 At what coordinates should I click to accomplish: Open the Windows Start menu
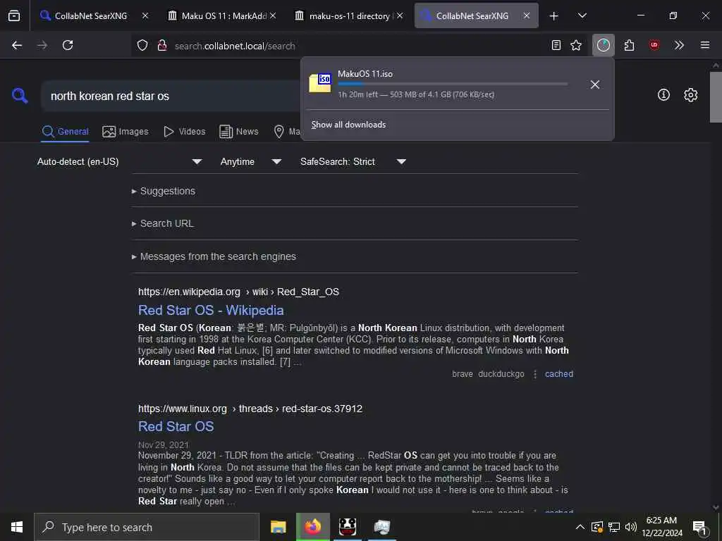tap(17, 527)
